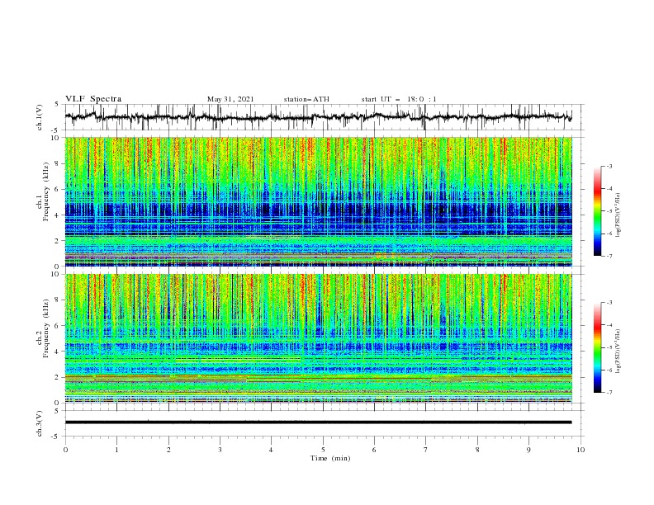
Task: Click the ch.3(V) axis label
Action: (40, 423)
